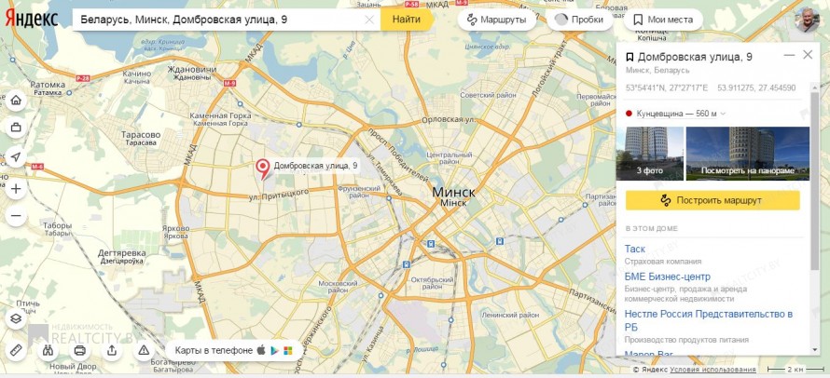The width and height of the screenshot is (830, 378).
Task: Locate me with the navigation arrow icon
Action: tap(16, 157)
